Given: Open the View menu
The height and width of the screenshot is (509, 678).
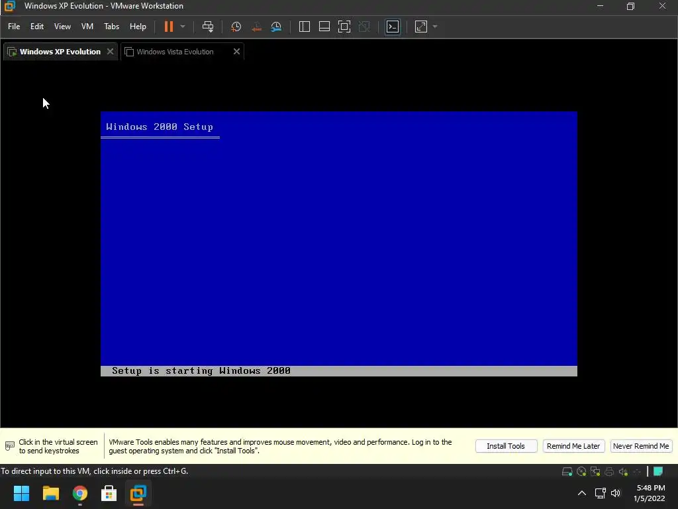Looking at the screenshot, I should click(62, 27).
